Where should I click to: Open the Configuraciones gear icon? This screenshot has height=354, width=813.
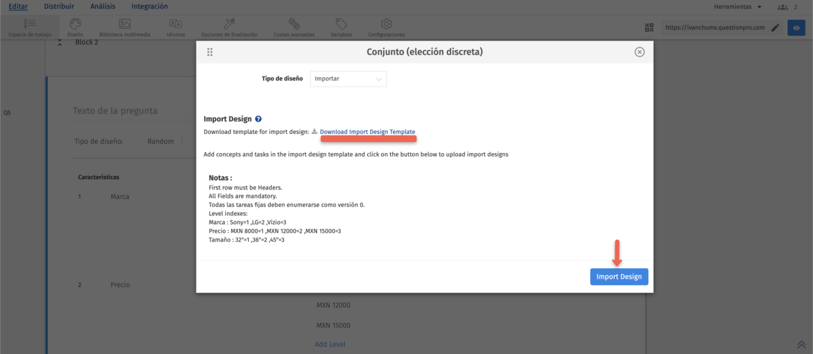[x=386, y=27]
